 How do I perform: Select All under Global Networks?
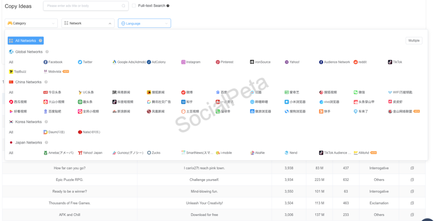click(x=11, y=62)
